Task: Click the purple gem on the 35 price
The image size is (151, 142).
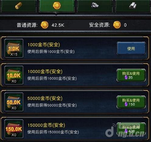Action: 126,78
